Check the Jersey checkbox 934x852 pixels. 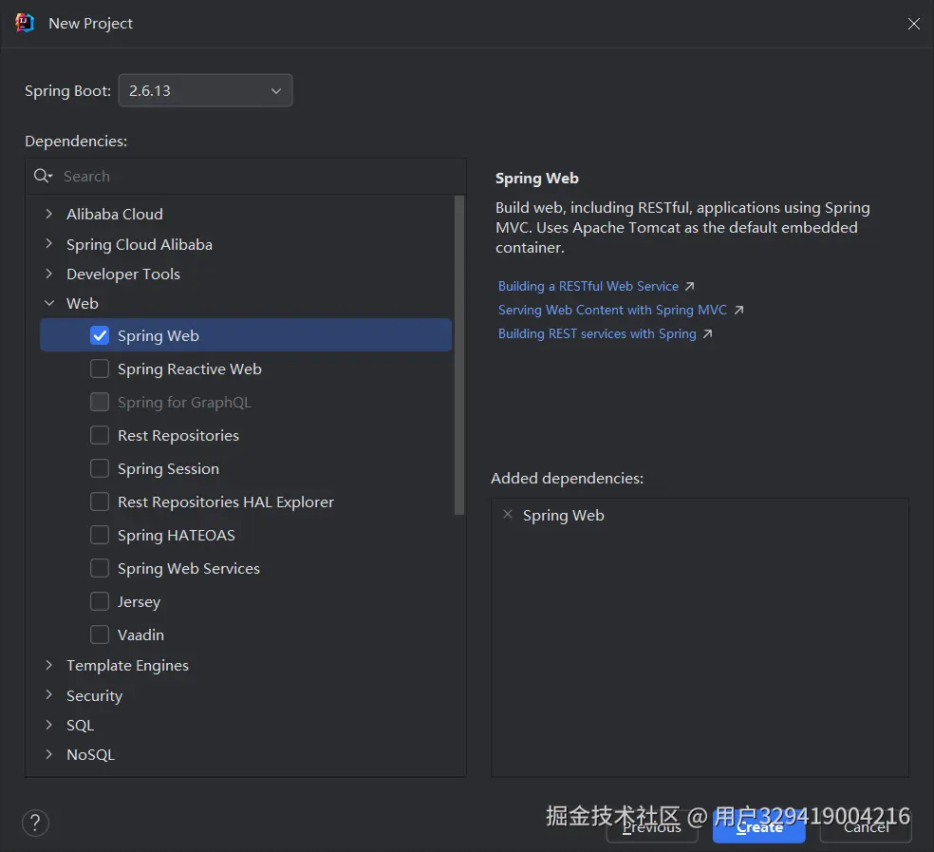click(100, 601)
